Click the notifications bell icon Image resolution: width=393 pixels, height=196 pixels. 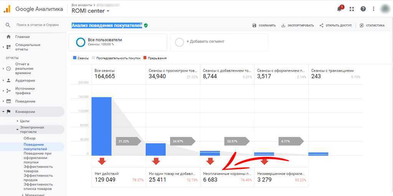click(339, 9)
